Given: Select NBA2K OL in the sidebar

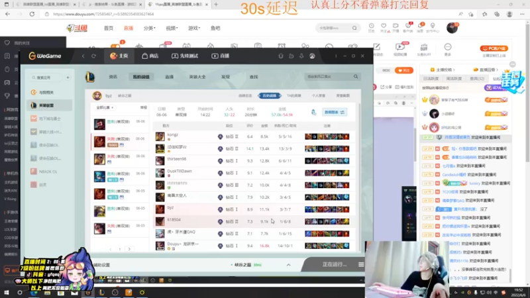Looking at the screenshot, I should 49,172.
